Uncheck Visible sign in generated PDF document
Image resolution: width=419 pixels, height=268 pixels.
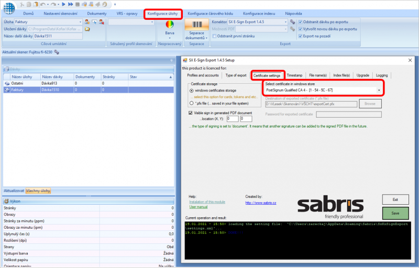coord(191,113)
